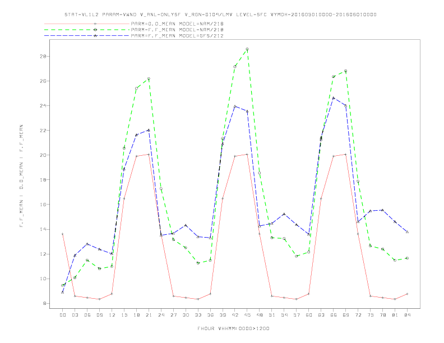Image resolution: width=444 pixels, height=343 pixels.
Task: Click y-axis tick label 28
Action: (43, 56)
